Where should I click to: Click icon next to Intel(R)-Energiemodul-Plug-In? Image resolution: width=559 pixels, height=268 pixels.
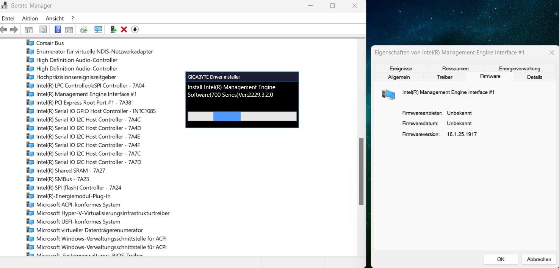click(x=30, y=196)
